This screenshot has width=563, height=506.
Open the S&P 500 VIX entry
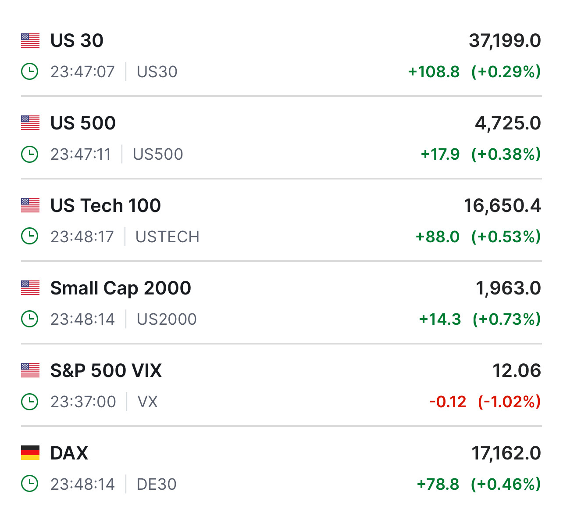pos(106,370)
